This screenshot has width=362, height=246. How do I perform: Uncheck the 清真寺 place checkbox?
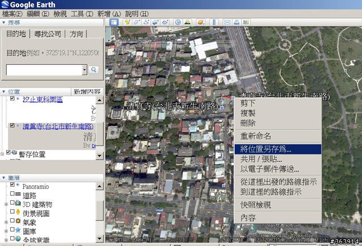(12, 125)
